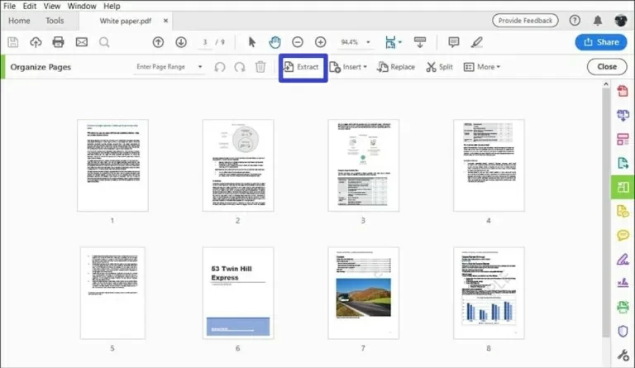Zoom out with minus icon

(298, 42)
